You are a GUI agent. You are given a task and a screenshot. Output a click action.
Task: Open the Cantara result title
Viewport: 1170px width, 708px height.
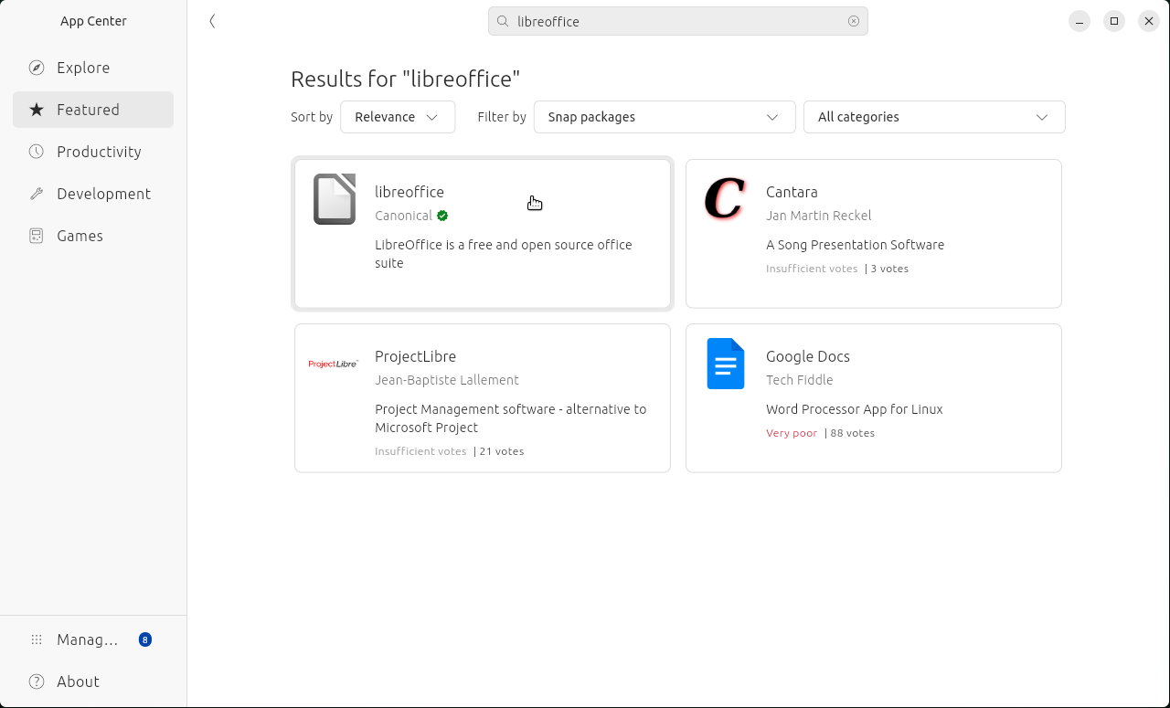click(x=792, y=192)
